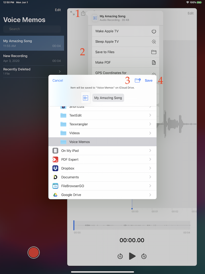Choose Wake Apple TV action
Screen dimensions: 205x274
(126, 31)
